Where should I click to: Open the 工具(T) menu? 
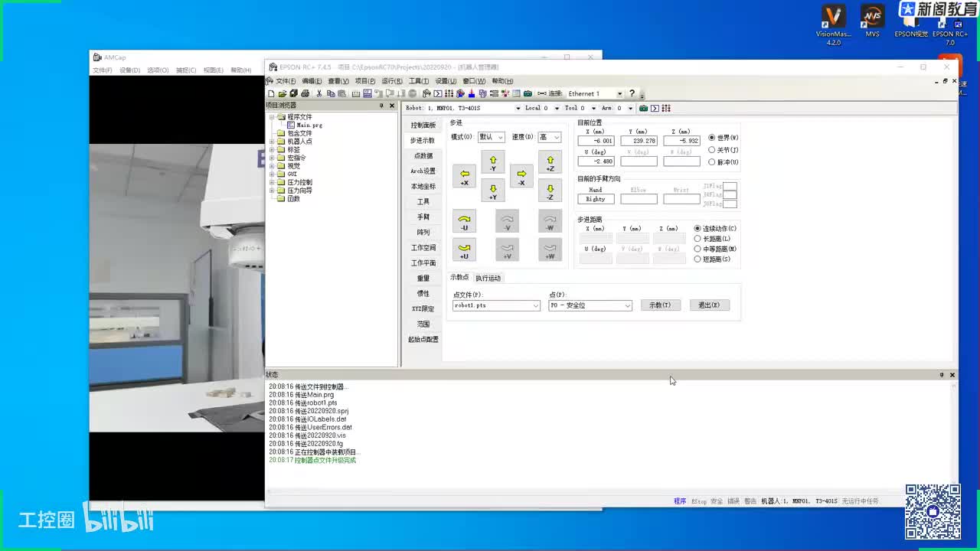[419, 81]
